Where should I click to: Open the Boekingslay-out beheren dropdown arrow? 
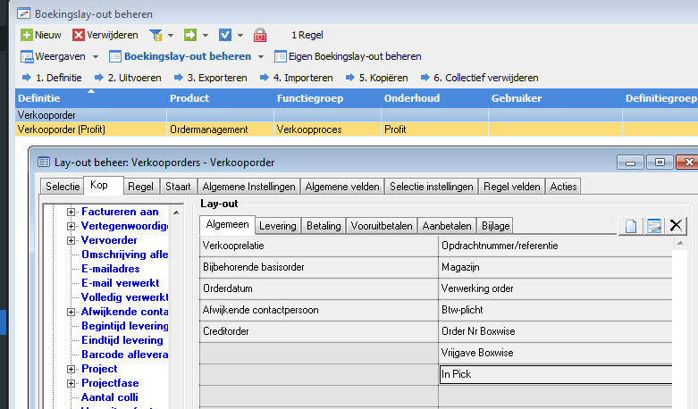click(260, 56)
